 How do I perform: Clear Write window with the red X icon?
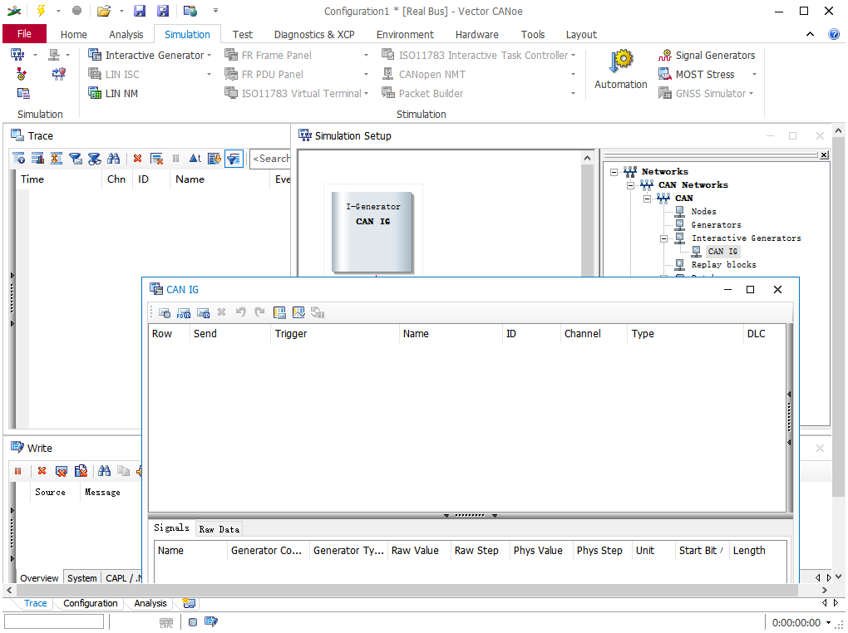click(42, 471)
